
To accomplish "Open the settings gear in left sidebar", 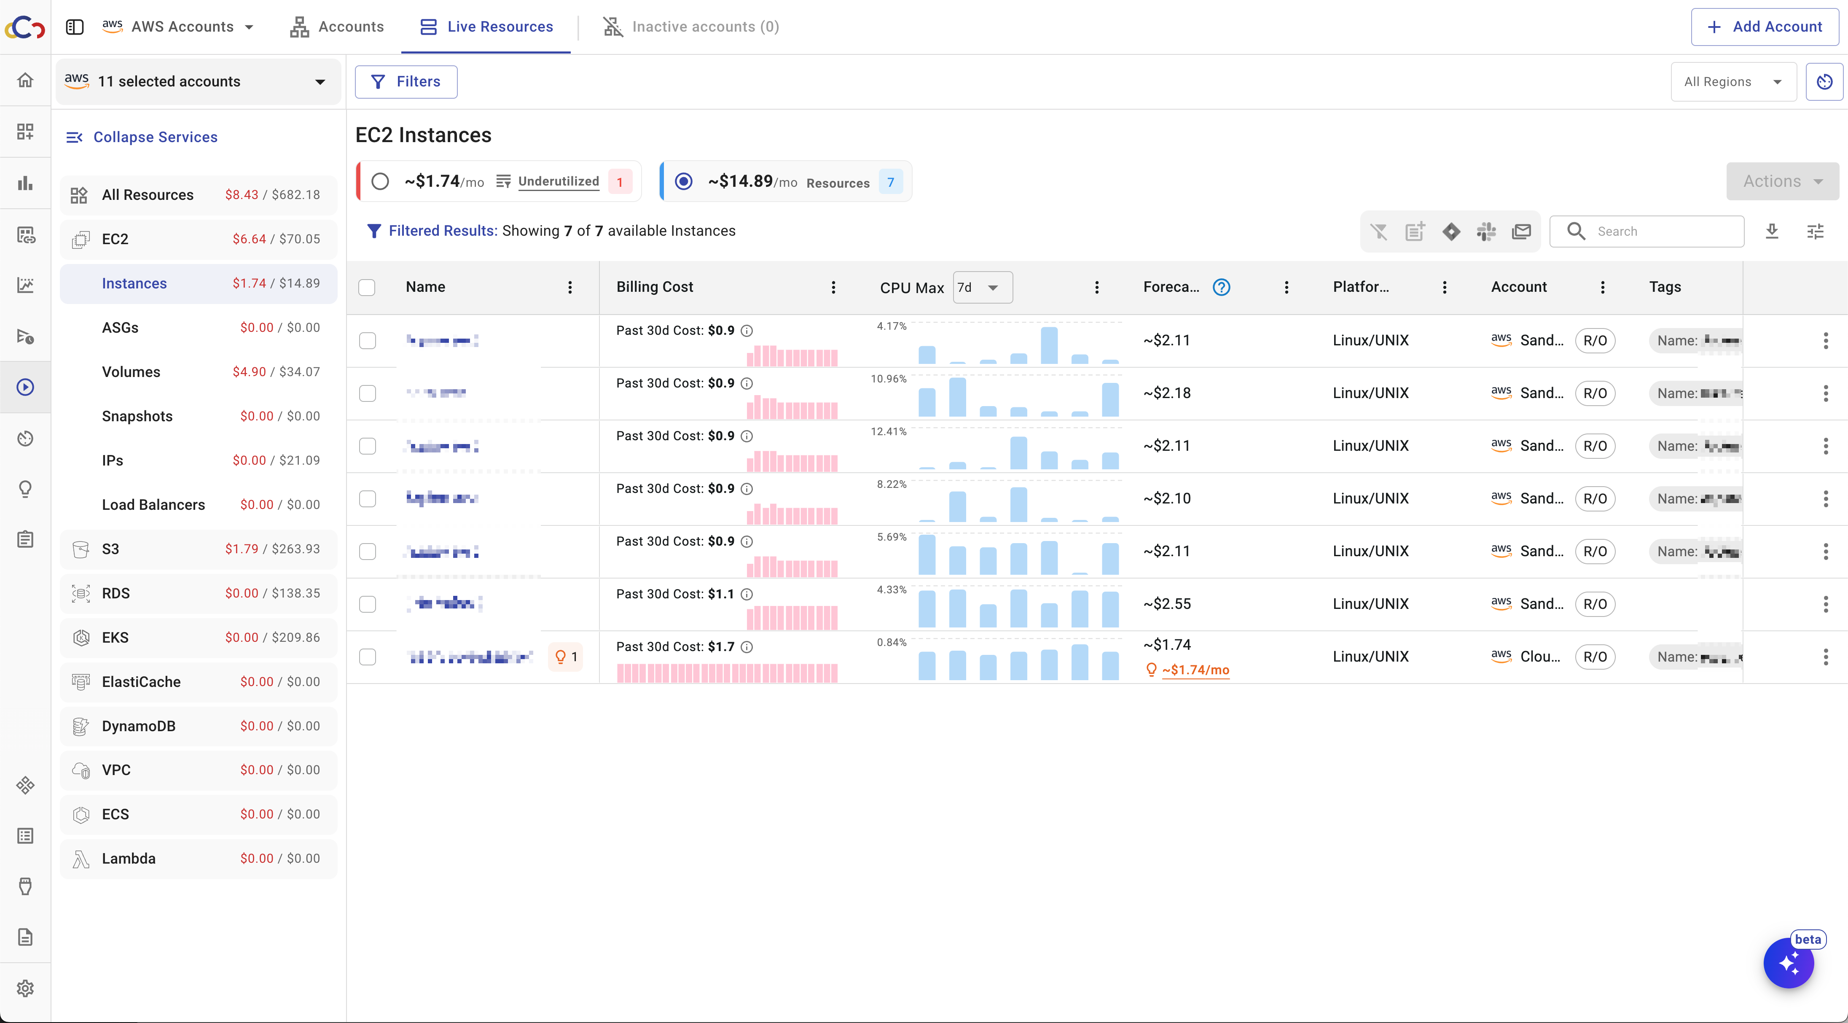I will point(25,988).
